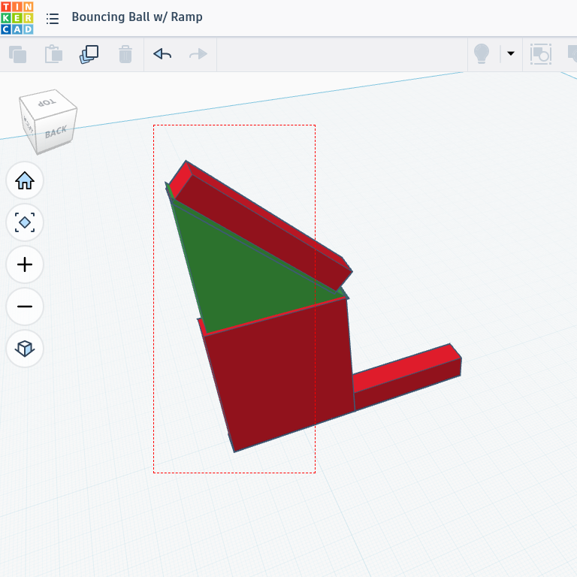Zoom in with plus button
This screenshot has width=577, height=577.
click(25, 264)
